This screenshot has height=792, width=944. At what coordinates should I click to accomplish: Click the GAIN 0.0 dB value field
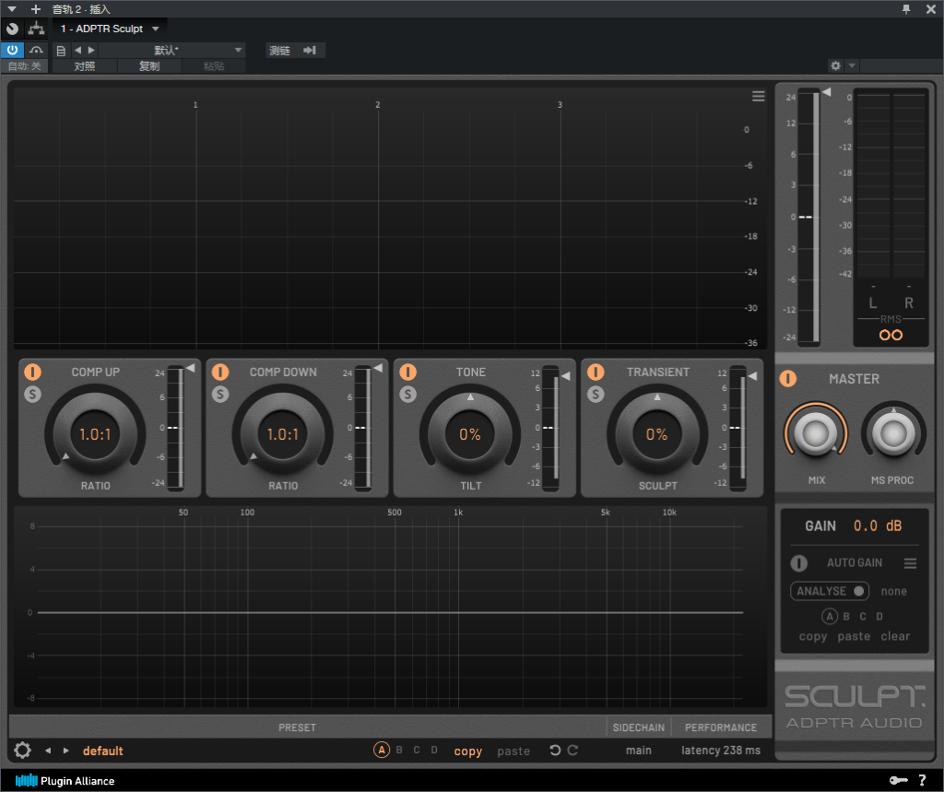click(878, 526)
